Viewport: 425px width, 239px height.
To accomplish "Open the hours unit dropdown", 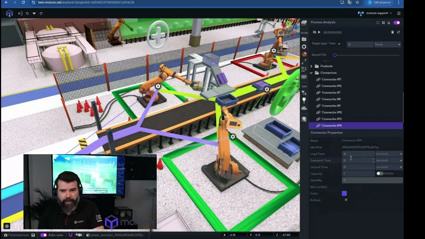I will [387, 44].
